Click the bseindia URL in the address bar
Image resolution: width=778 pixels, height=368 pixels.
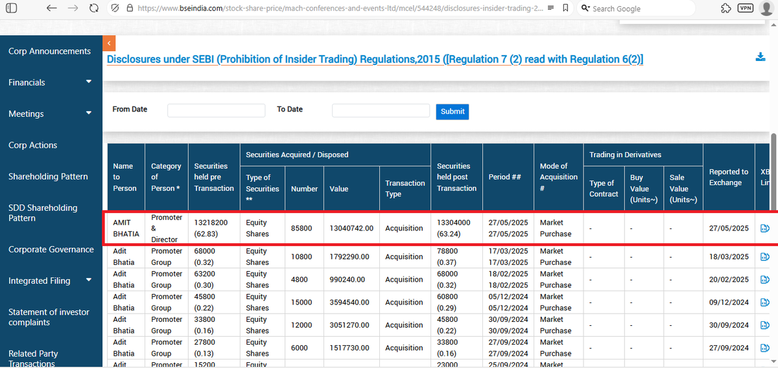point(340,8)
